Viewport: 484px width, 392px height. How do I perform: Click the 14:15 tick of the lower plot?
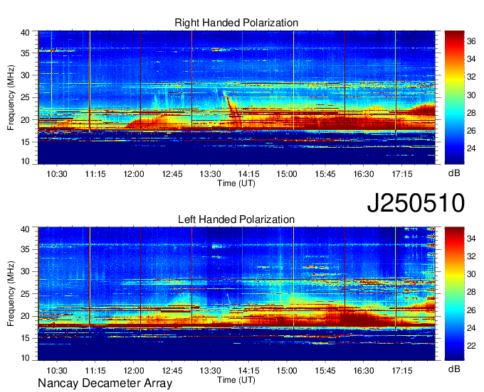point(248,371)
